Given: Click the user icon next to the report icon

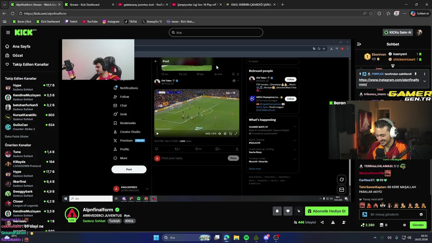Looking at the screenshot, I should (344, 222).
